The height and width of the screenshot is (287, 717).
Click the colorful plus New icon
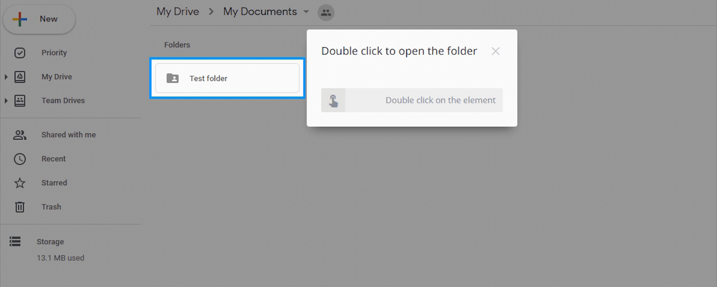[20, 19]
